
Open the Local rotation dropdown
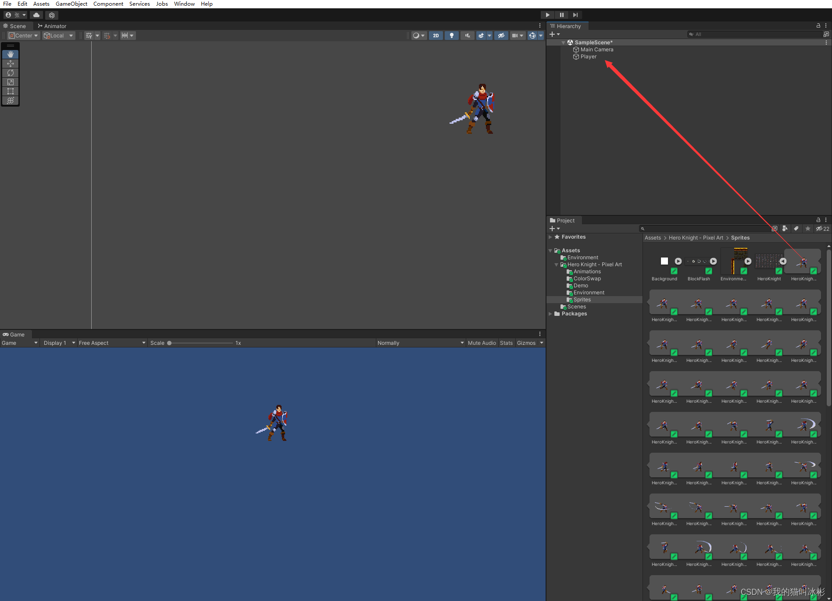pyautogui.click(x=59, y=36)
